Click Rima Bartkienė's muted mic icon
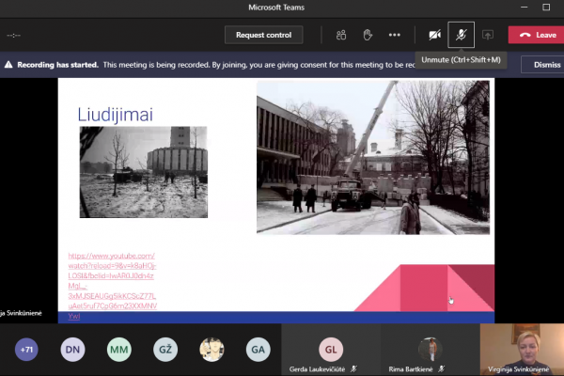Image resolution: width=564 pixels, height=376 pixels. tap(442, 368)
